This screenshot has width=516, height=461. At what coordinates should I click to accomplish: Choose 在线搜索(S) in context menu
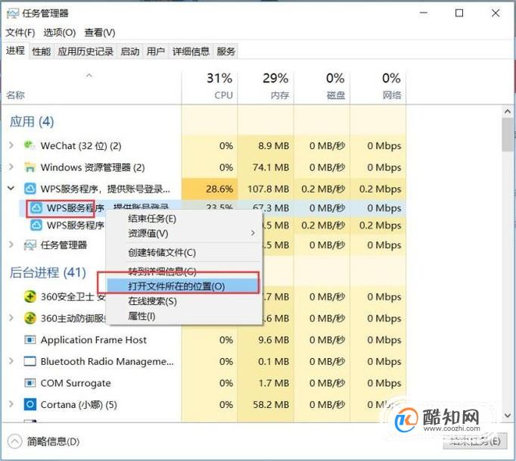(x=185, y=301)
